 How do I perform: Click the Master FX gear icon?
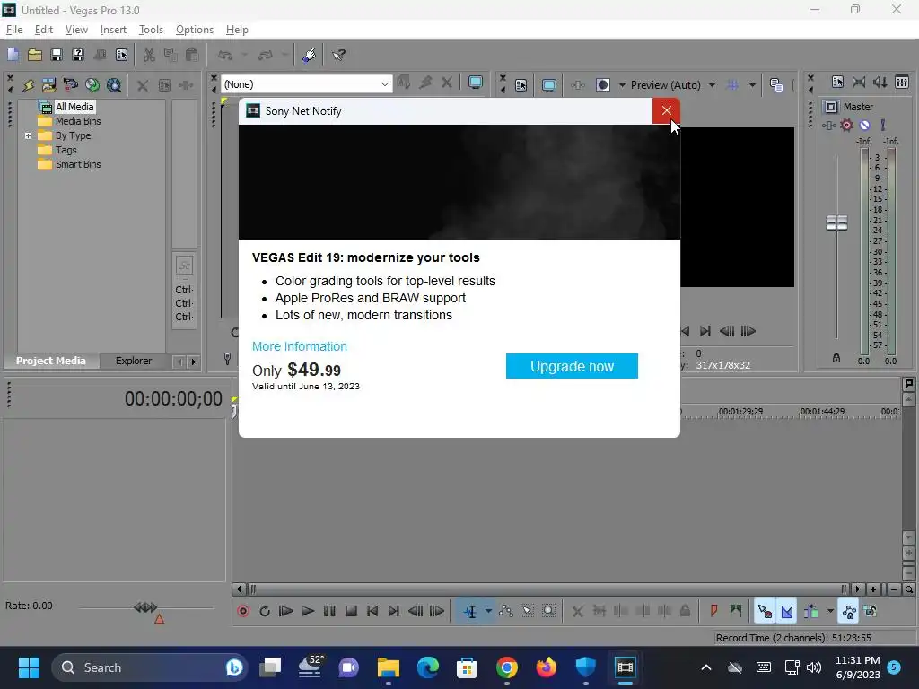pyautogui.click(x=847, y=125)
